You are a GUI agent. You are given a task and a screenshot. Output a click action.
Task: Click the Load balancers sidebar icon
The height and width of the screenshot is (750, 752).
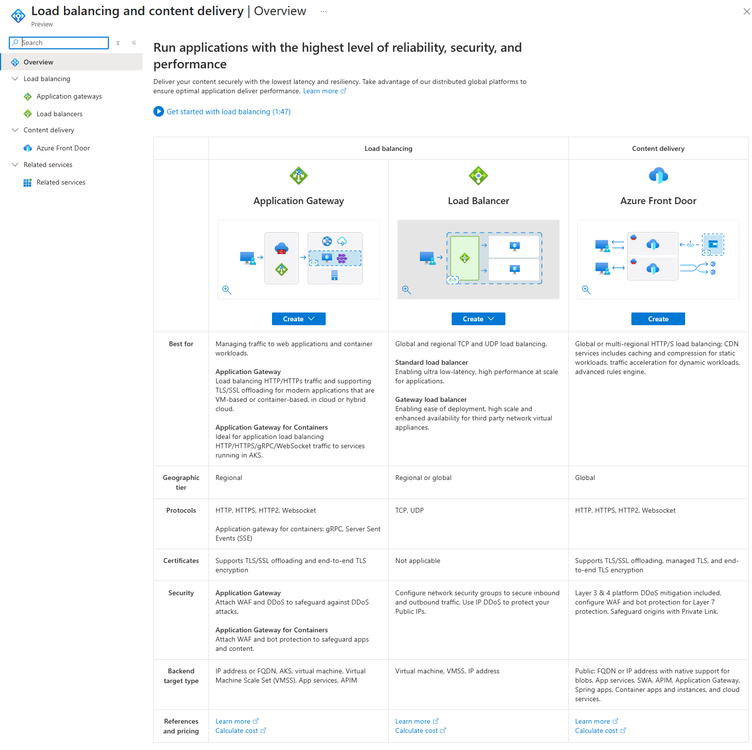coord(28,114)
